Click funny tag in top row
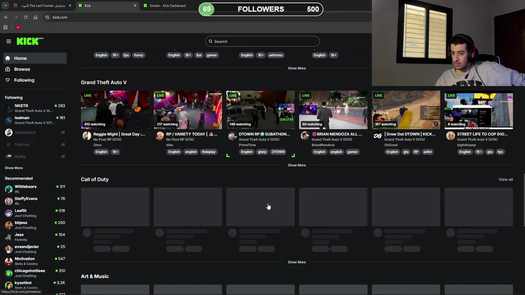The image size is (525, 295). click(139, 55)
